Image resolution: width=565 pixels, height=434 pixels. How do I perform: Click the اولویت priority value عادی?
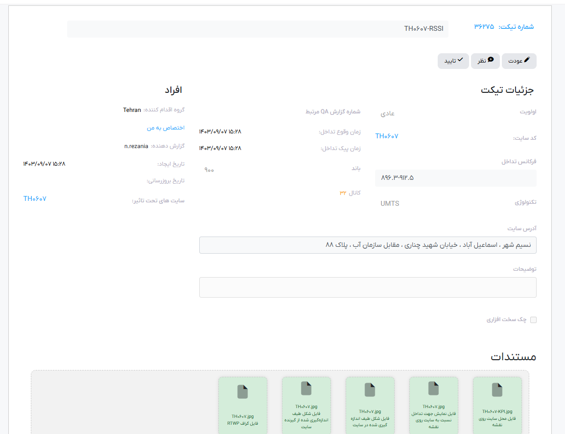(x=388, y=114)
